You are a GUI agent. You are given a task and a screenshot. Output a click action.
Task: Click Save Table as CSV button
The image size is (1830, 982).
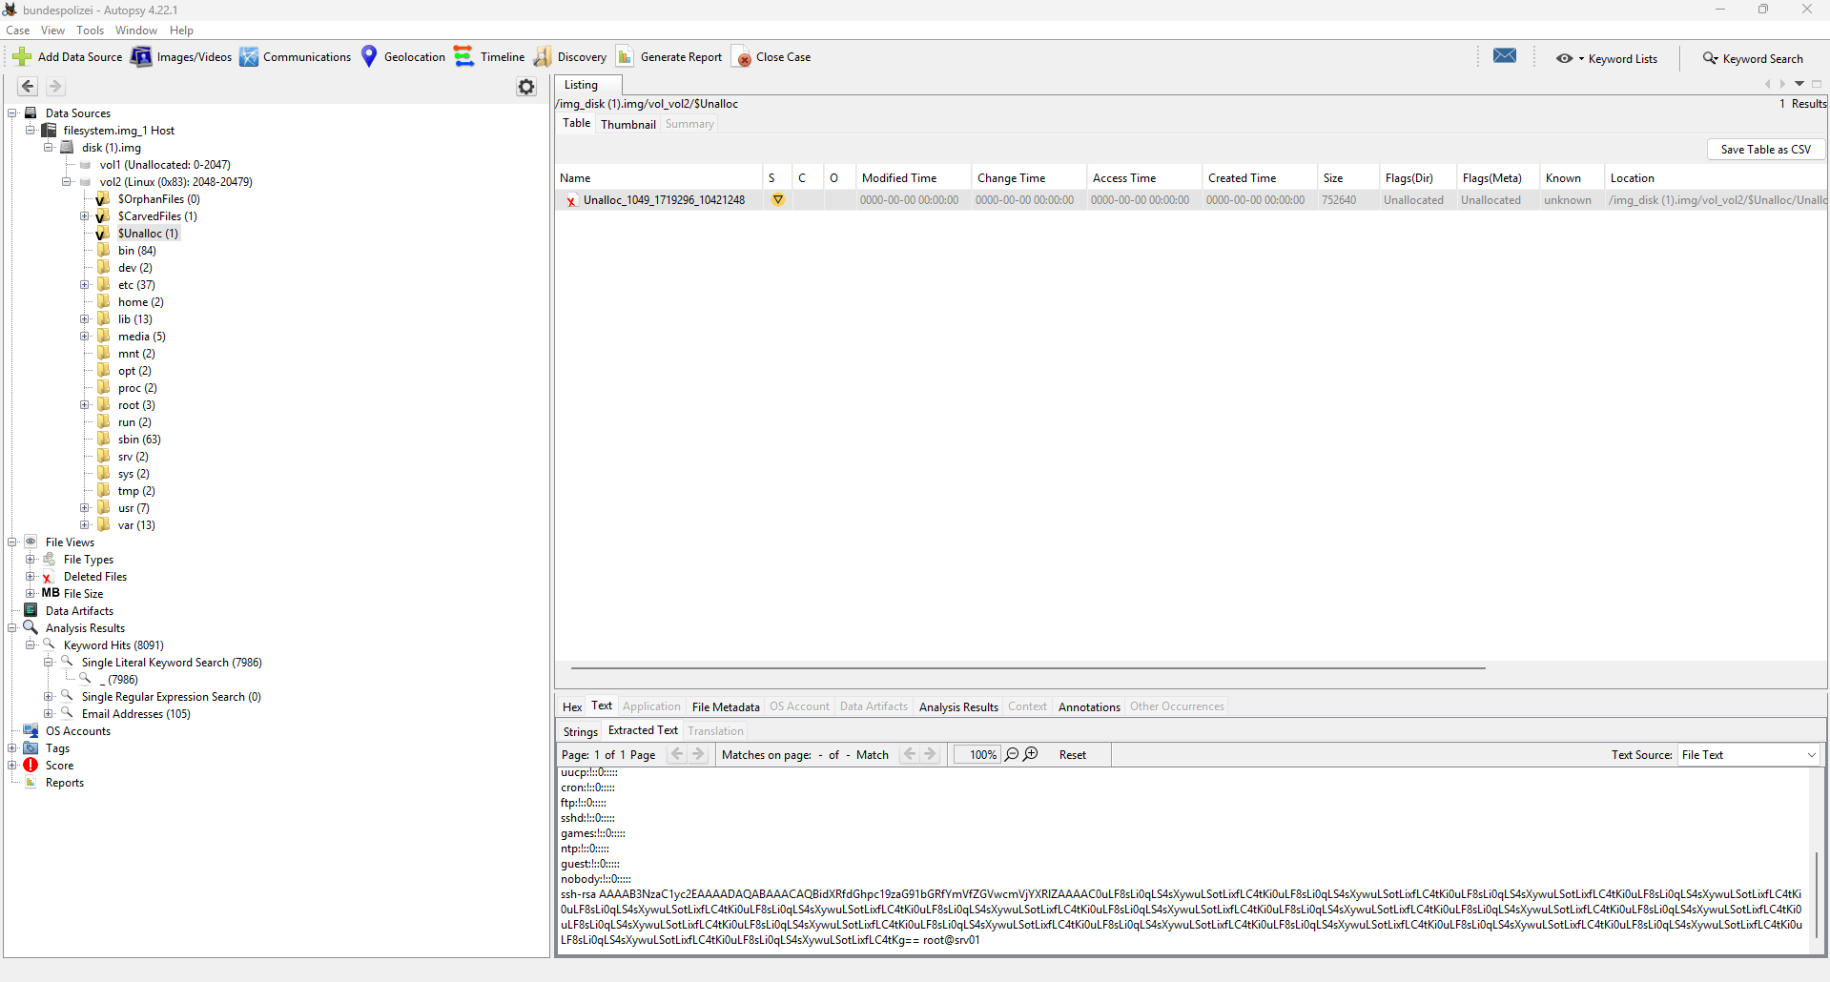pyautogui.click(x=1765, y=150)
